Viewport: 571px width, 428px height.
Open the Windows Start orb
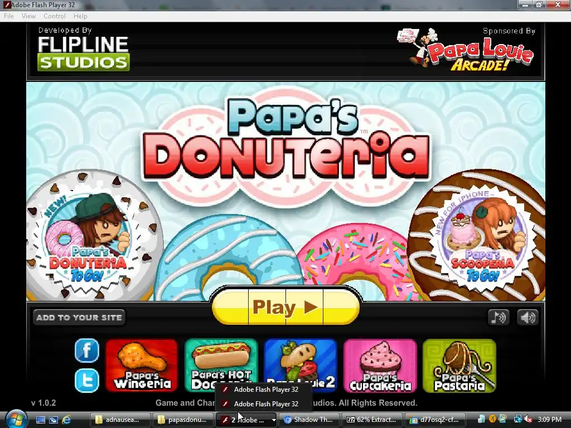(15, 419)
